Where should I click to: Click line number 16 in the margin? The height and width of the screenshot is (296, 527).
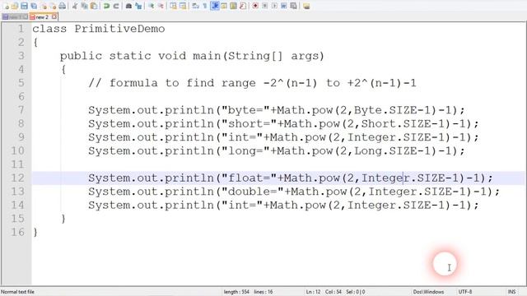[17, 232]
